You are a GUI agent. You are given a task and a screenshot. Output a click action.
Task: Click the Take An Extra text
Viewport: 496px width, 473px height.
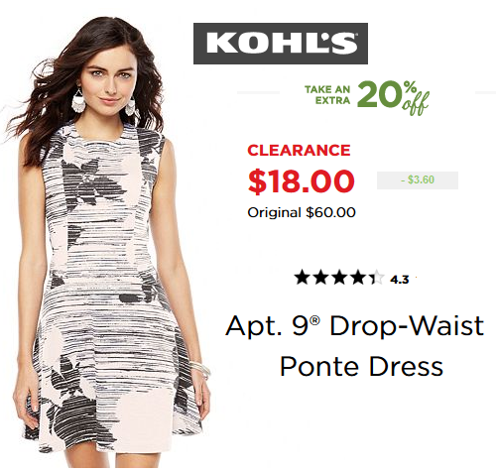tap(327, 95)
